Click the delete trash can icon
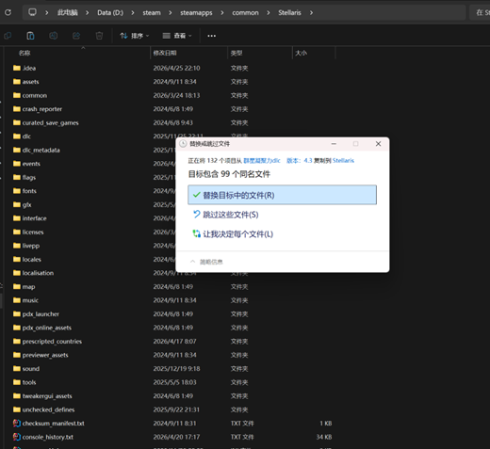This screenshot has width=490, height=449. [x=99, y=36]
